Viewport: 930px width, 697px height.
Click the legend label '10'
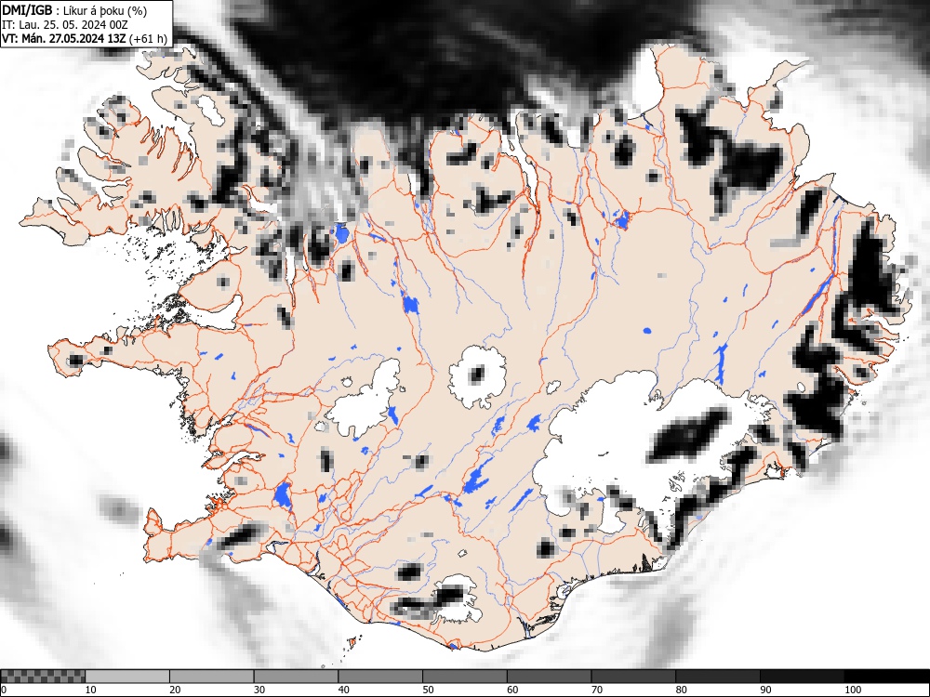pos(91,690)
